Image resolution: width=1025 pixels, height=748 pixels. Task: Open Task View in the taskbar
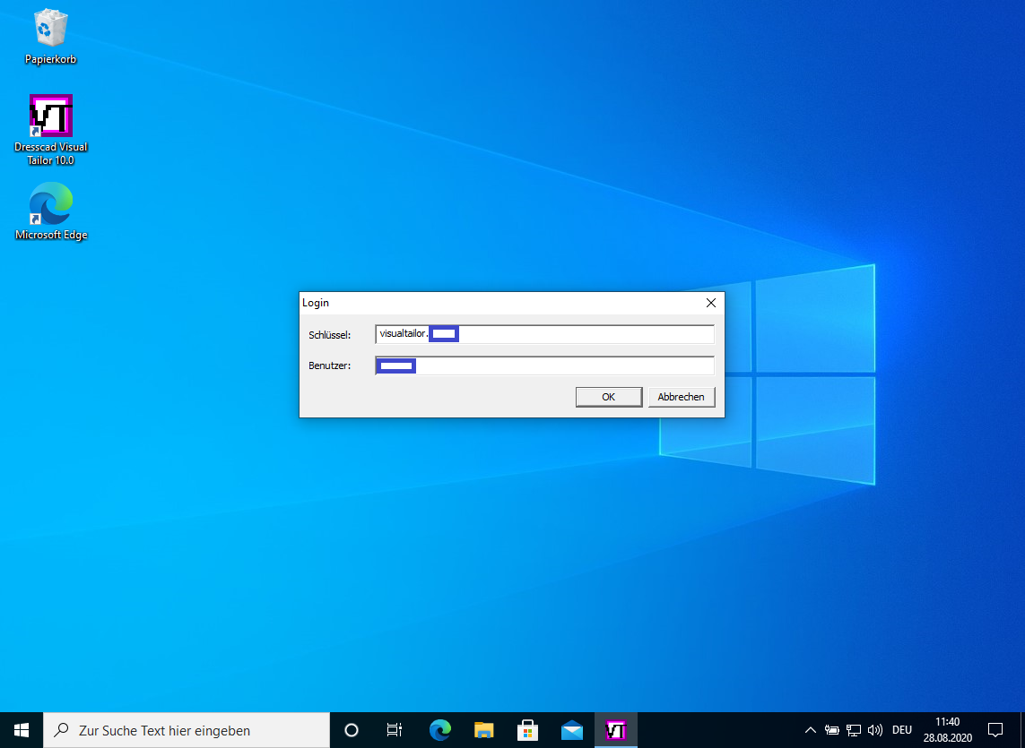(395, 730)
